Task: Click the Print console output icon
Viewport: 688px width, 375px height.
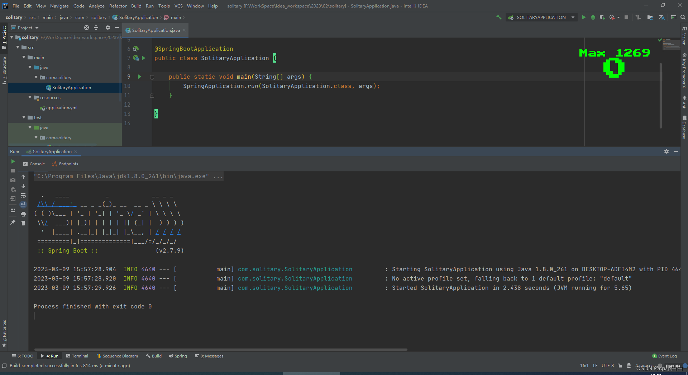Action: click(23, 214)
